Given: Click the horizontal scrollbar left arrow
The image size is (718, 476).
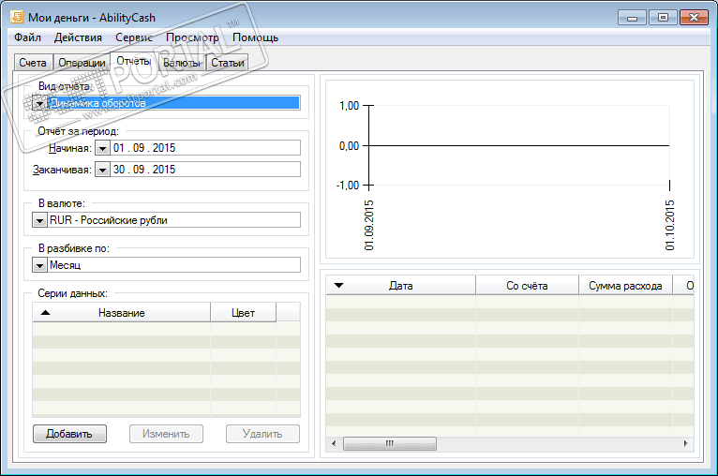Looking at the screenshot, I should click(334, 443).
